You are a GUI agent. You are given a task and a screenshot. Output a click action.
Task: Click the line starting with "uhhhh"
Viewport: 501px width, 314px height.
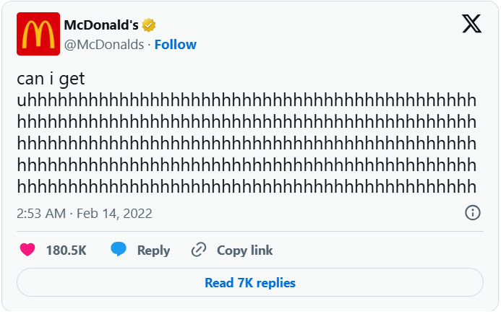[x=246, y=100]
